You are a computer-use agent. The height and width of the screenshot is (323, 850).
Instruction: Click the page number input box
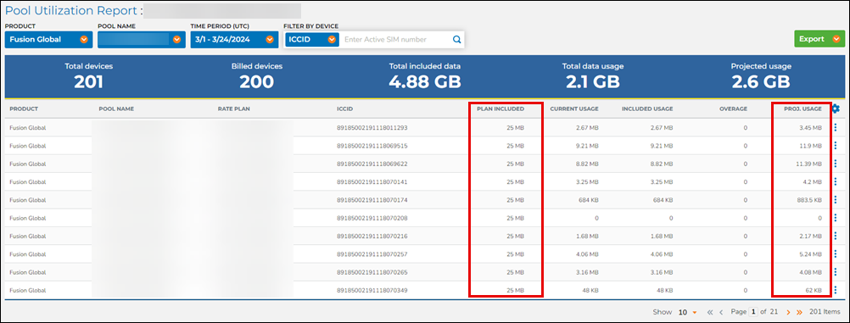point(753,312)
